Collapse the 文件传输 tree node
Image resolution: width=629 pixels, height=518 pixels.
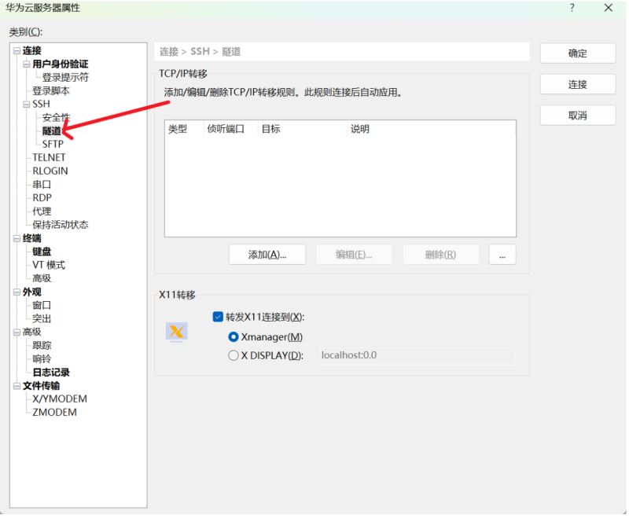coord(17,386)
